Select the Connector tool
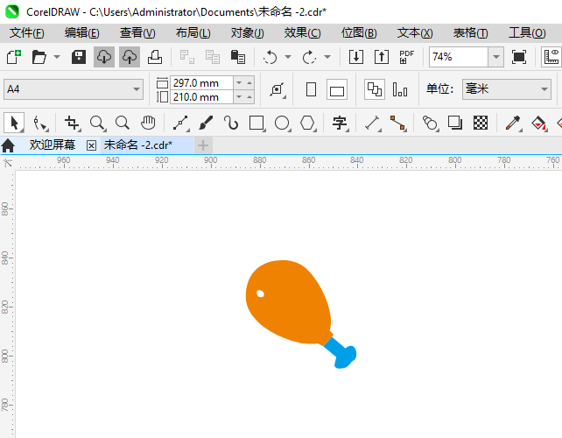 point(397,123)
